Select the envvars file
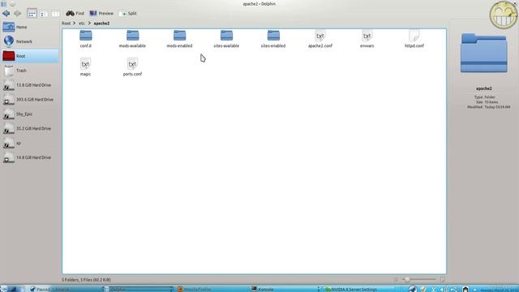Screen dimensions: 519x292 [367, 39]
